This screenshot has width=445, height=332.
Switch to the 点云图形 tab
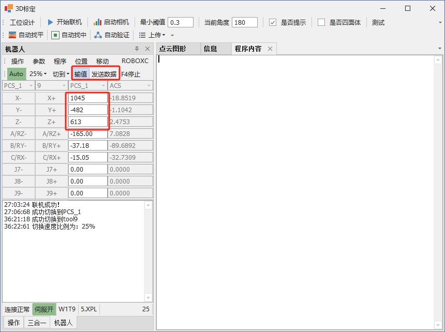coord(173,49)
